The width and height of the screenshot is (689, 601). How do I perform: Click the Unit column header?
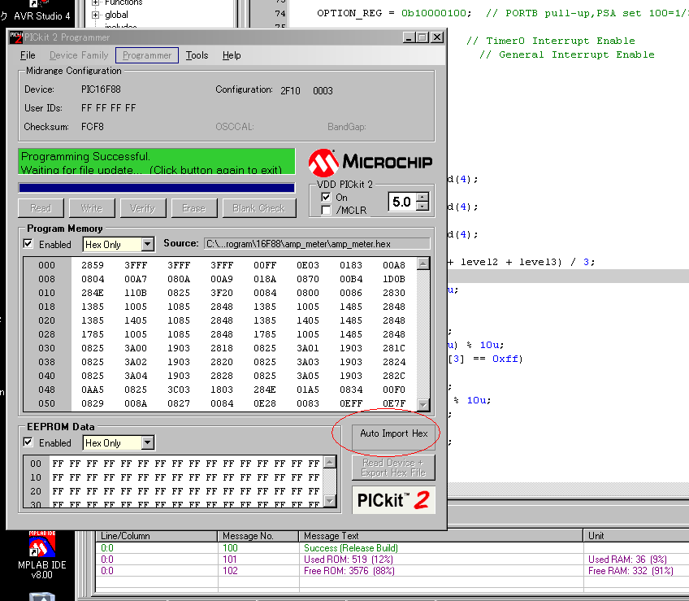(x=636, y=536)
